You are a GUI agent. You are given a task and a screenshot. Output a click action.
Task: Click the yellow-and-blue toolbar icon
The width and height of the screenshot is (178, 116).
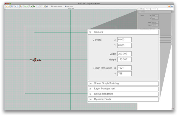(44, 6)
